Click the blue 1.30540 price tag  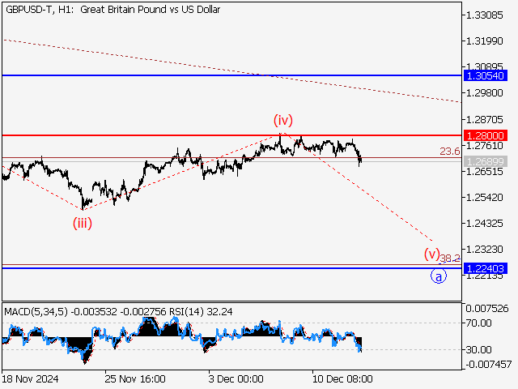pos(486,75)
